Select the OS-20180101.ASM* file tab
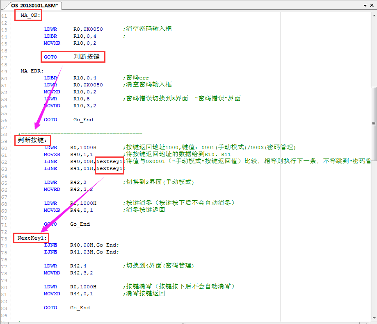Viewport: 377px width, 324px height. pos(34,5)
